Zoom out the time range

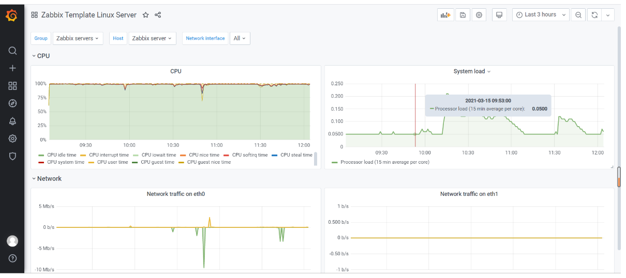(578, 15)
